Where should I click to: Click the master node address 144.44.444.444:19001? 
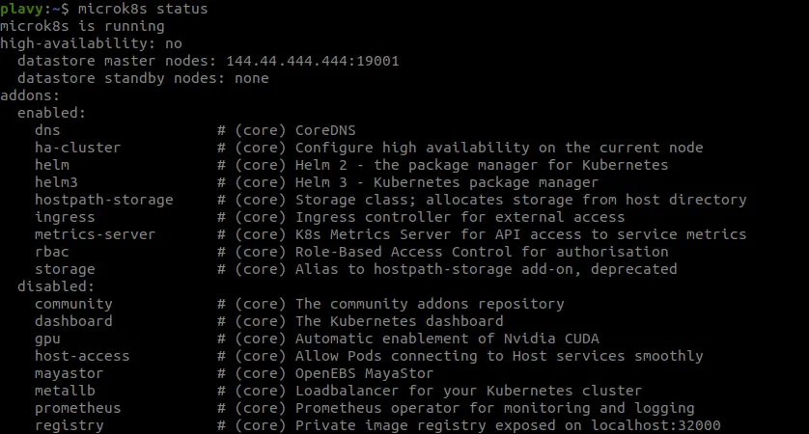pyautogui.click(x=312, y=61)
